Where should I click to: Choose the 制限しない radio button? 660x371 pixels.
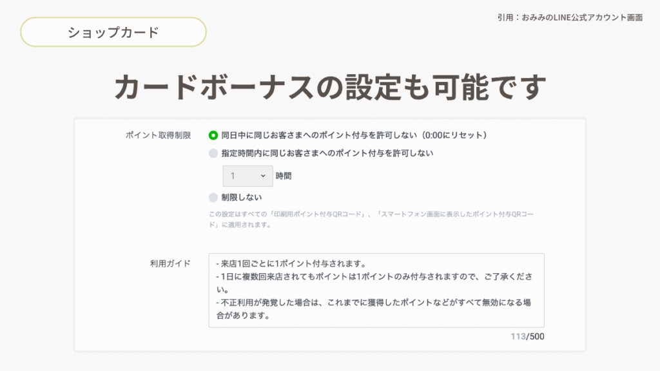click(x=213, y=197)
